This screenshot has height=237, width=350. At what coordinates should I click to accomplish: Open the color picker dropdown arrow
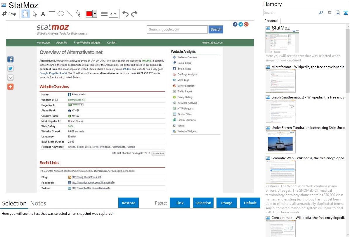[95, 14]
